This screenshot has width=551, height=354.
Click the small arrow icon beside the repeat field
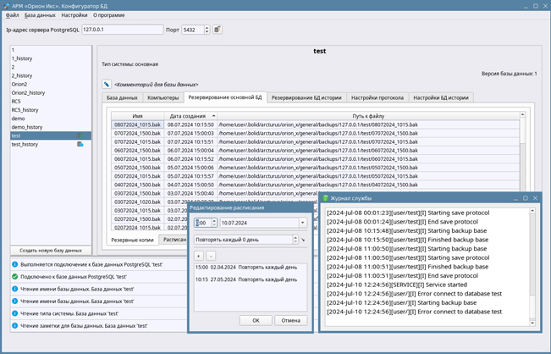(x=303, y=240)
